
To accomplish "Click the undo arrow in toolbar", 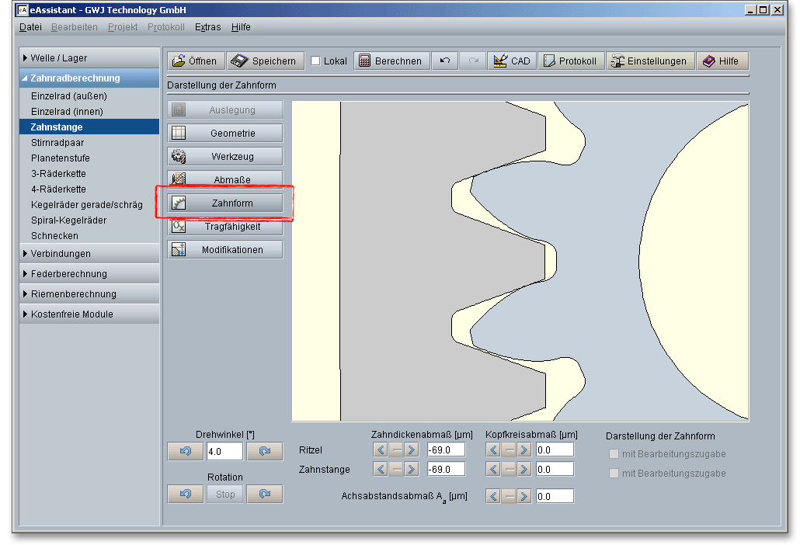I will 444,61.
